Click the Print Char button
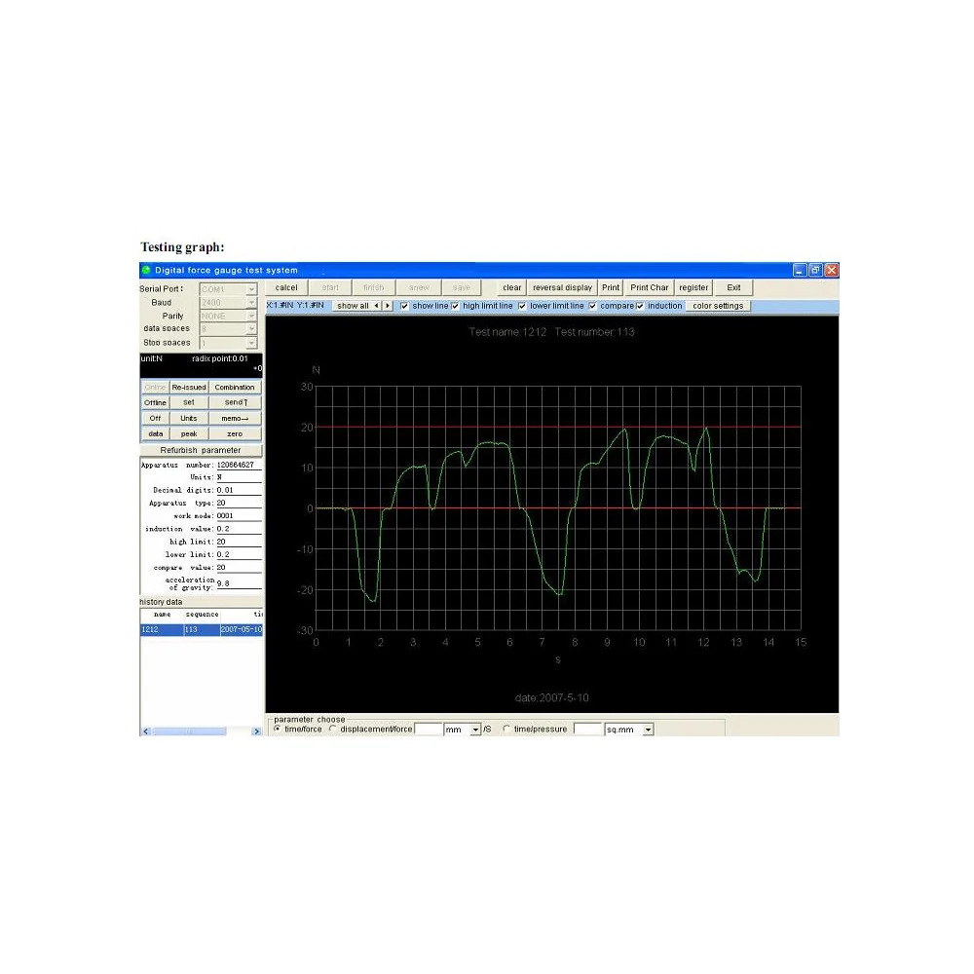Image resolution: width=974 pixels, height=974 pixels. pos(649,287)
